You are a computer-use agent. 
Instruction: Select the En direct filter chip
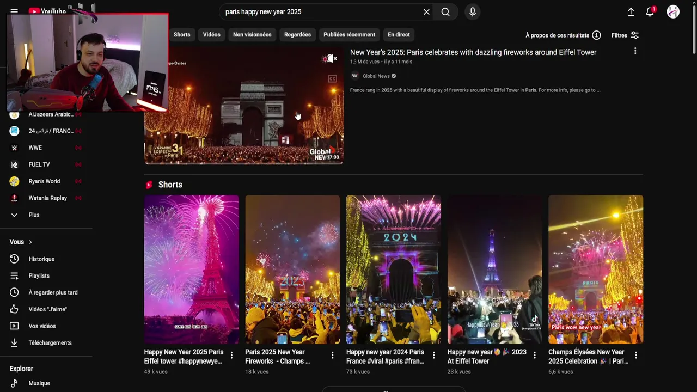point(399,34)
